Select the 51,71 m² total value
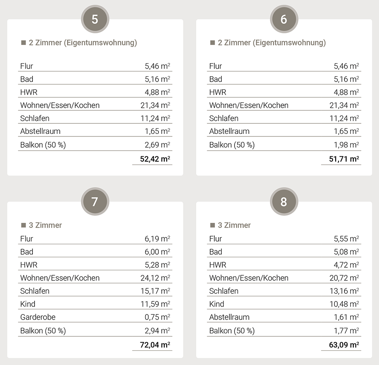 click(x=344, y=159)
